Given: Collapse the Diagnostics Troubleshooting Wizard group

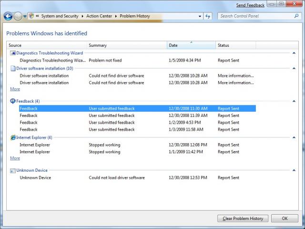Looking at the screenshot, I should pos(294,53).
